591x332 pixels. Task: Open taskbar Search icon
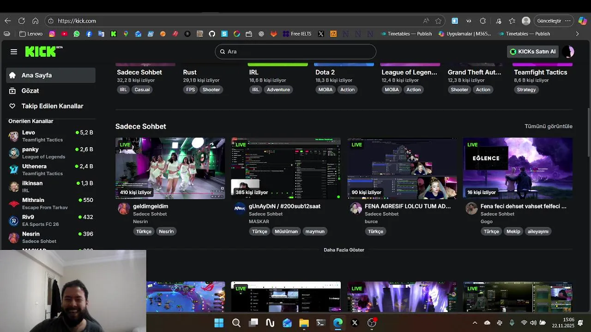click(236, 323)
